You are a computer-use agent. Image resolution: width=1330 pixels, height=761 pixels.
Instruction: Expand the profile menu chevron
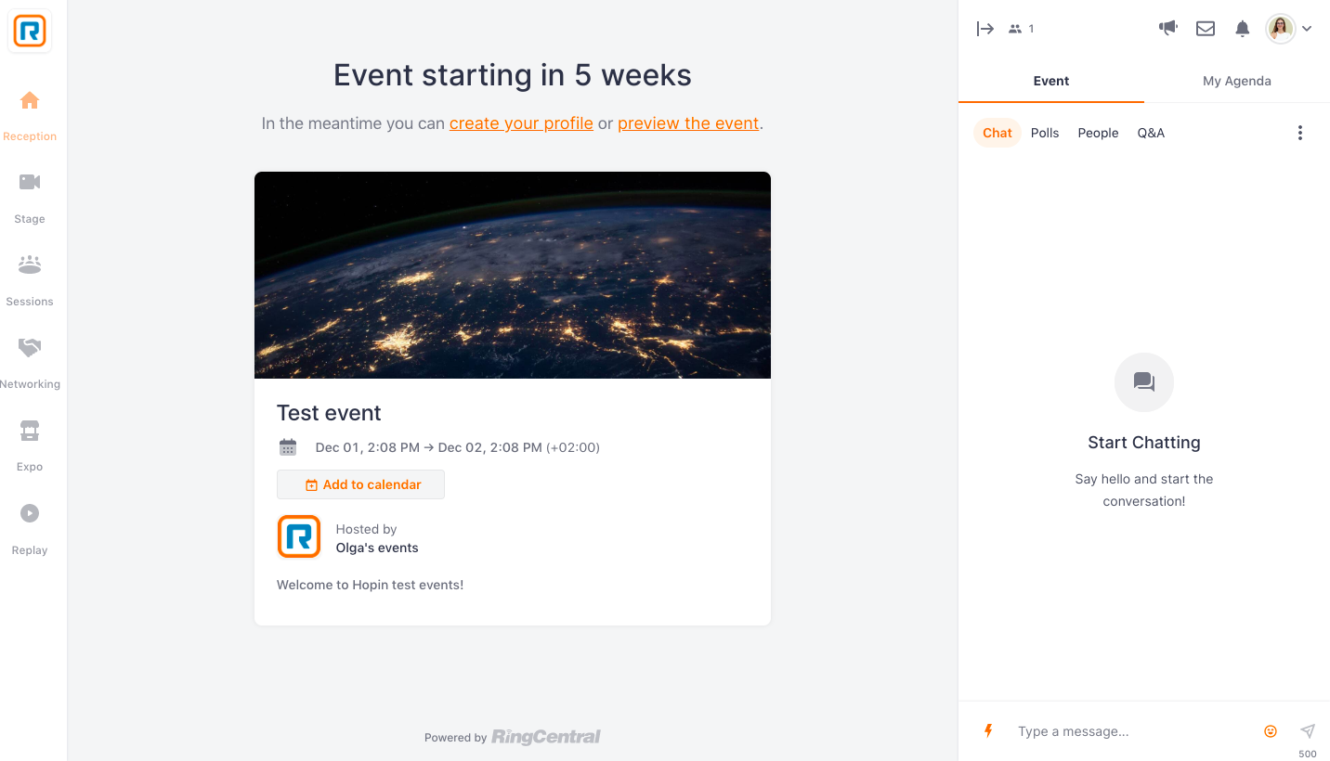(x=1307, y=29)
